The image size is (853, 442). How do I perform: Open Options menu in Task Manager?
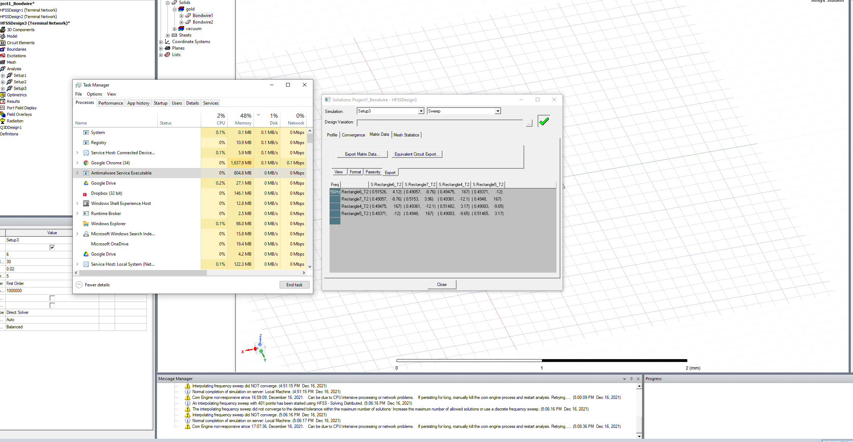pos(94,94)
